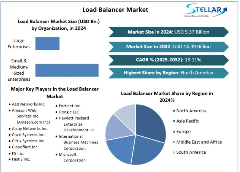Click the Europe legend color swatch

[x=174, y=131]
